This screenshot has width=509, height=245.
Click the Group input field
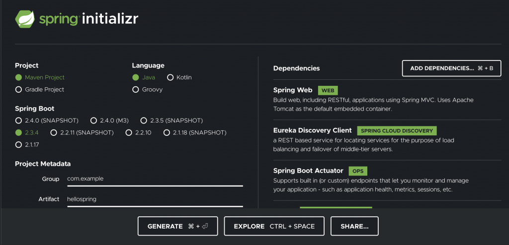coord(154,179)
